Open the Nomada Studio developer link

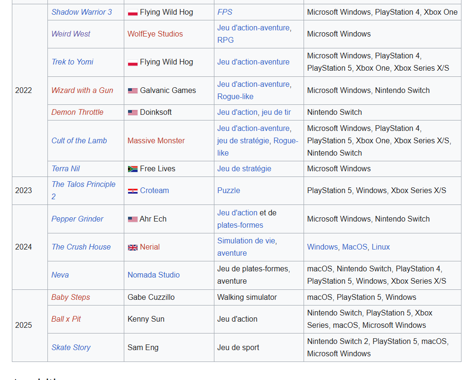tap(154, 275)
